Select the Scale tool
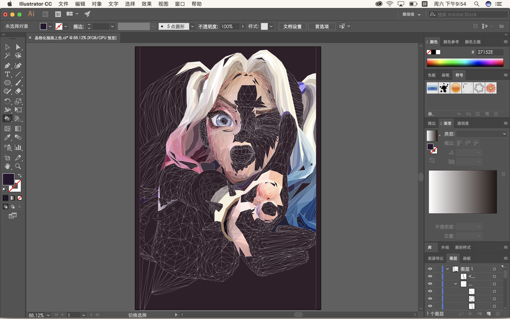The image size is (510, 319). click(18, 101)
